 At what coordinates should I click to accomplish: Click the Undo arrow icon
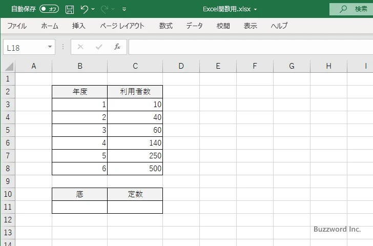(x=84, y=9)
